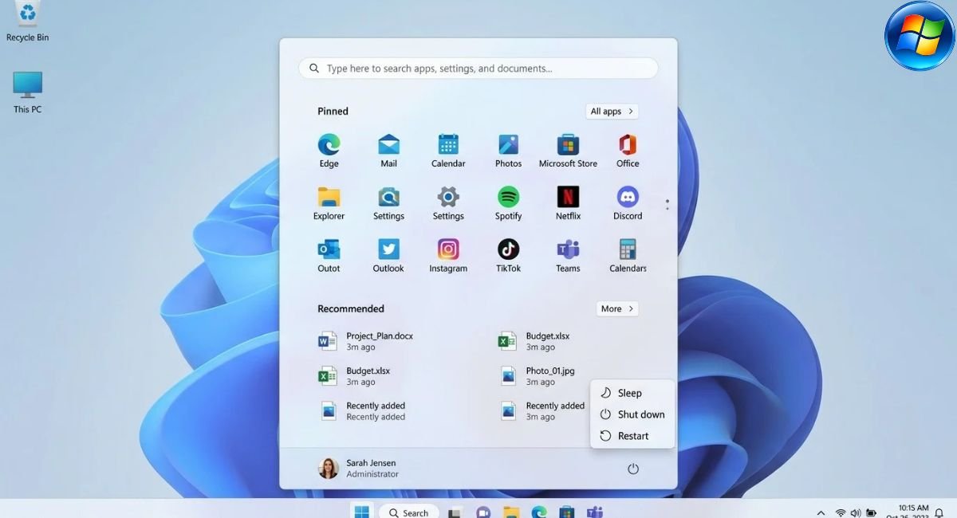Click the power icon in Start menu
The width and height of the screenshot is (957, 518).
(633, 469)
